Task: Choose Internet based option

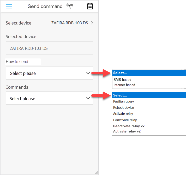Action: 124,85
